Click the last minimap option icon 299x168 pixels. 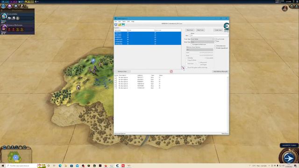(x=24, y=147)
